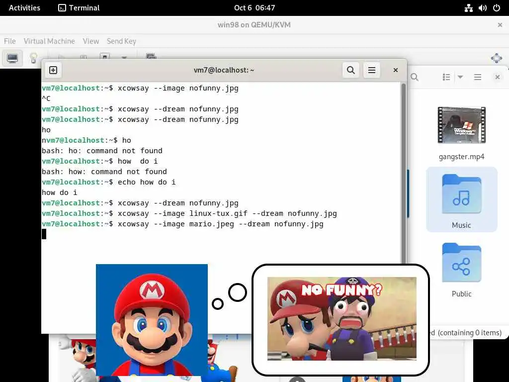Show virtual hardware details lightbulb icon

tap(33, 58)
